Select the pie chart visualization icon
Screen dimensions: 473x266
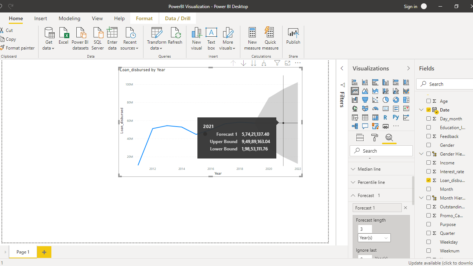click(x=386, y=100)
